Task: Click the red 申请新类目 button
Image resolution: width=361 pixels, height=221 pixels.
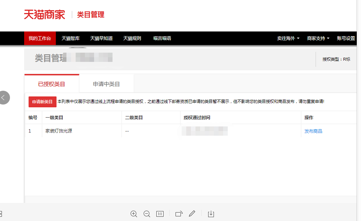Action: point(42,101)
